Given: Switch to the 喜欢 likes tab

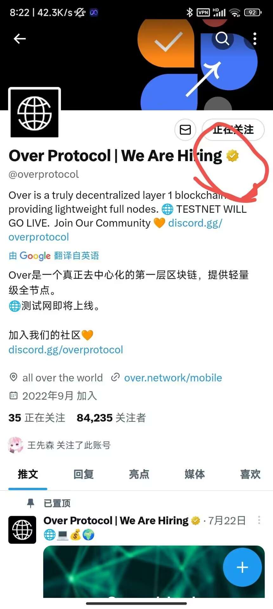Looking at the screenshot, I should (250, 474).
